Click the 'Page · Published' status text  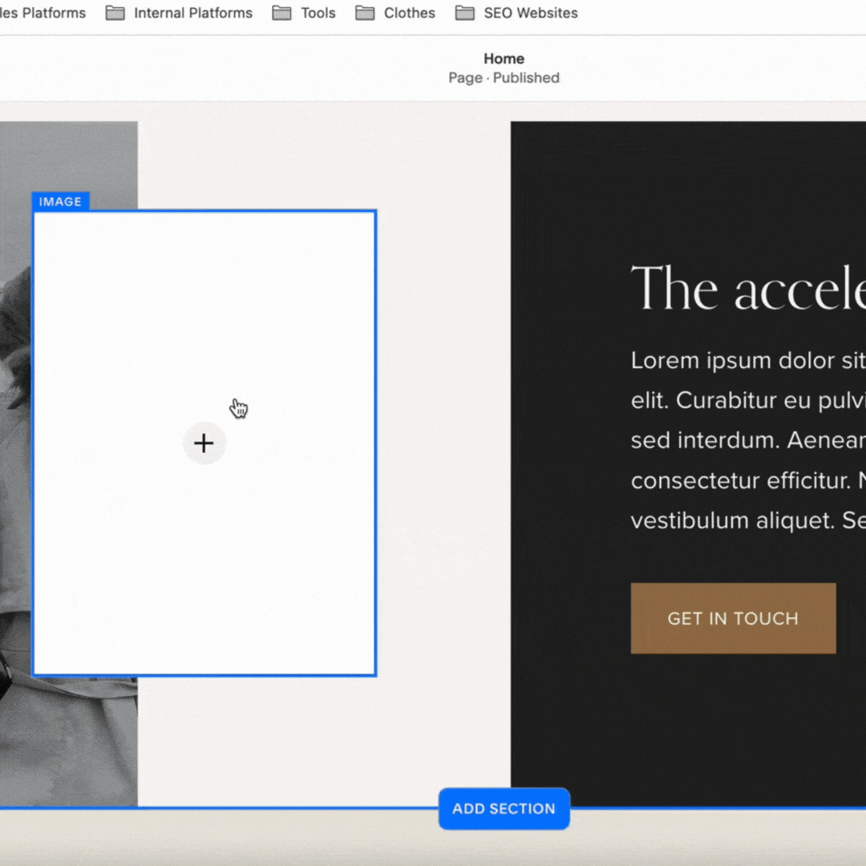504,78
